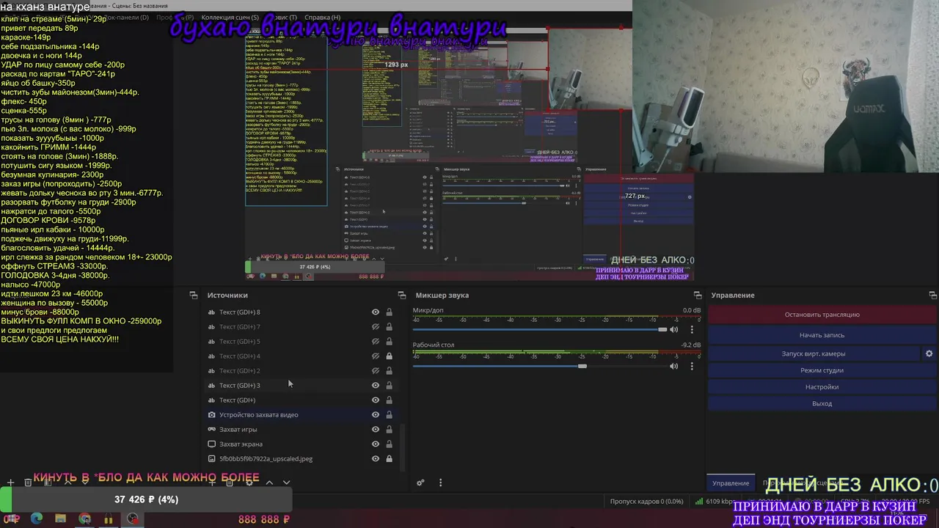This screenshot has height=528, width=939.
Task: Open virtual camera settings gear
Action: pyautogui.click(x=929, y=353)
